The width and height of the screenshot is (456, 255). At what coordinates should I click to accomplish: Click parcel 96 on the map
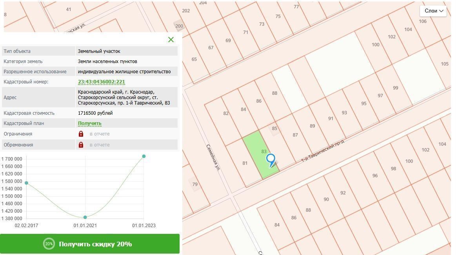(375, 176)
